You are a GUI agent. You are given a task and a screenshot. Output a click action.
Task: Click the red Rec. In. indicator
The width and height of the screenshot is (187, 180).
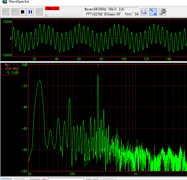(x=52, y=8)
